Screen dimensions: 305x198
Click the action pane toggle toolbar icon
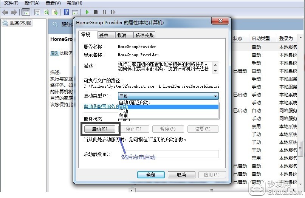pyautogui.click(x=75, y=12)
